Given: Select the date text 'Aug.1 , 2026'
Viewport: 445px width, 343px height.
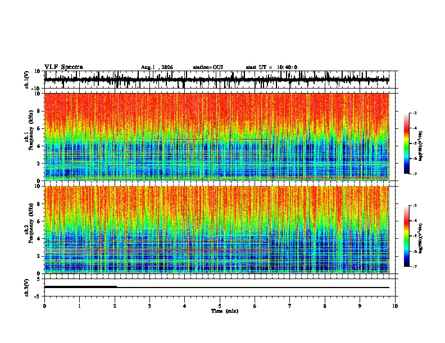Looking at the screenshot, I should [x=157, y=67].
